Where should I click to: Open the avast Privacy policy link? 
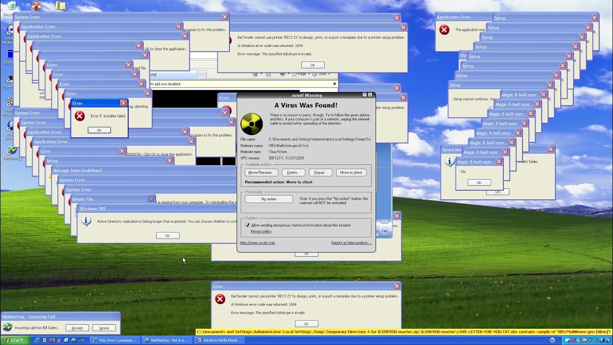point(261,231)
